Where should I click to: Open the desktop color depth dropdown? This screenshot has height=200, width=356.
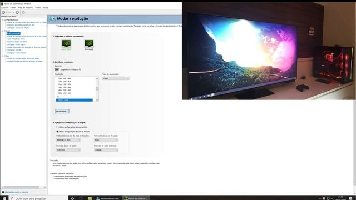[x=68, y=140]
